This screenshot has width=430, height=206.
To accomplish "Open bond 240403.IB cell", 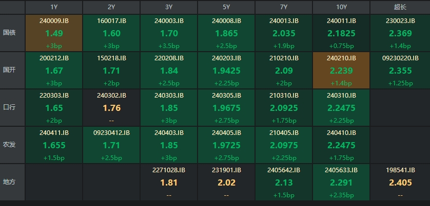I will (x=169, y=145).
